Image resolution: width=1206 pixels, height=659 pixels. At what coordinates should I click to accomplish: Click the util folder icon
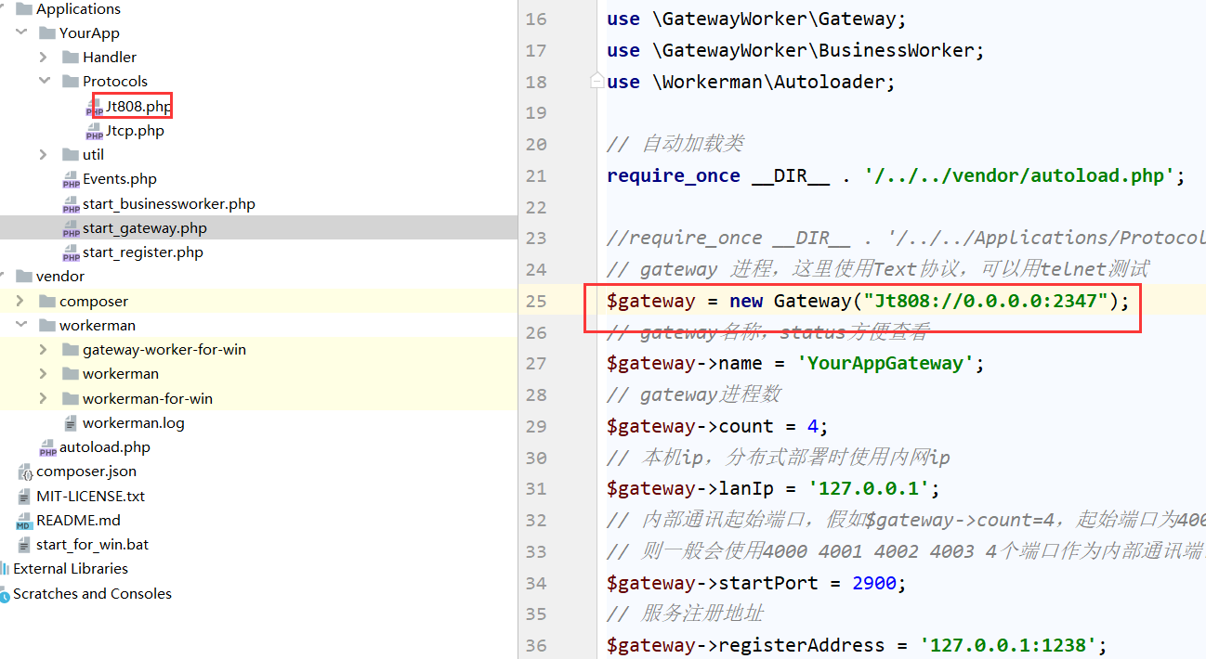tap(71, 154)
